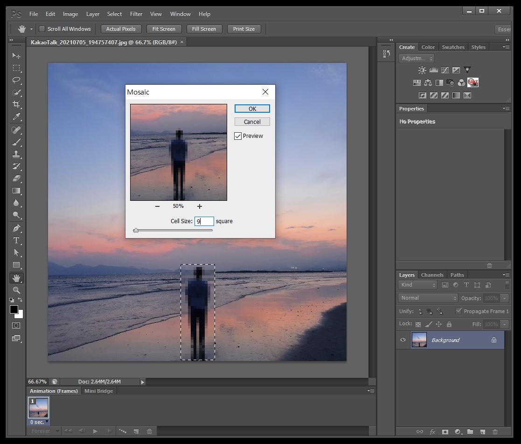
Task: Enable Scroll All Windows checkbox
Action: [x=42, y=29]
